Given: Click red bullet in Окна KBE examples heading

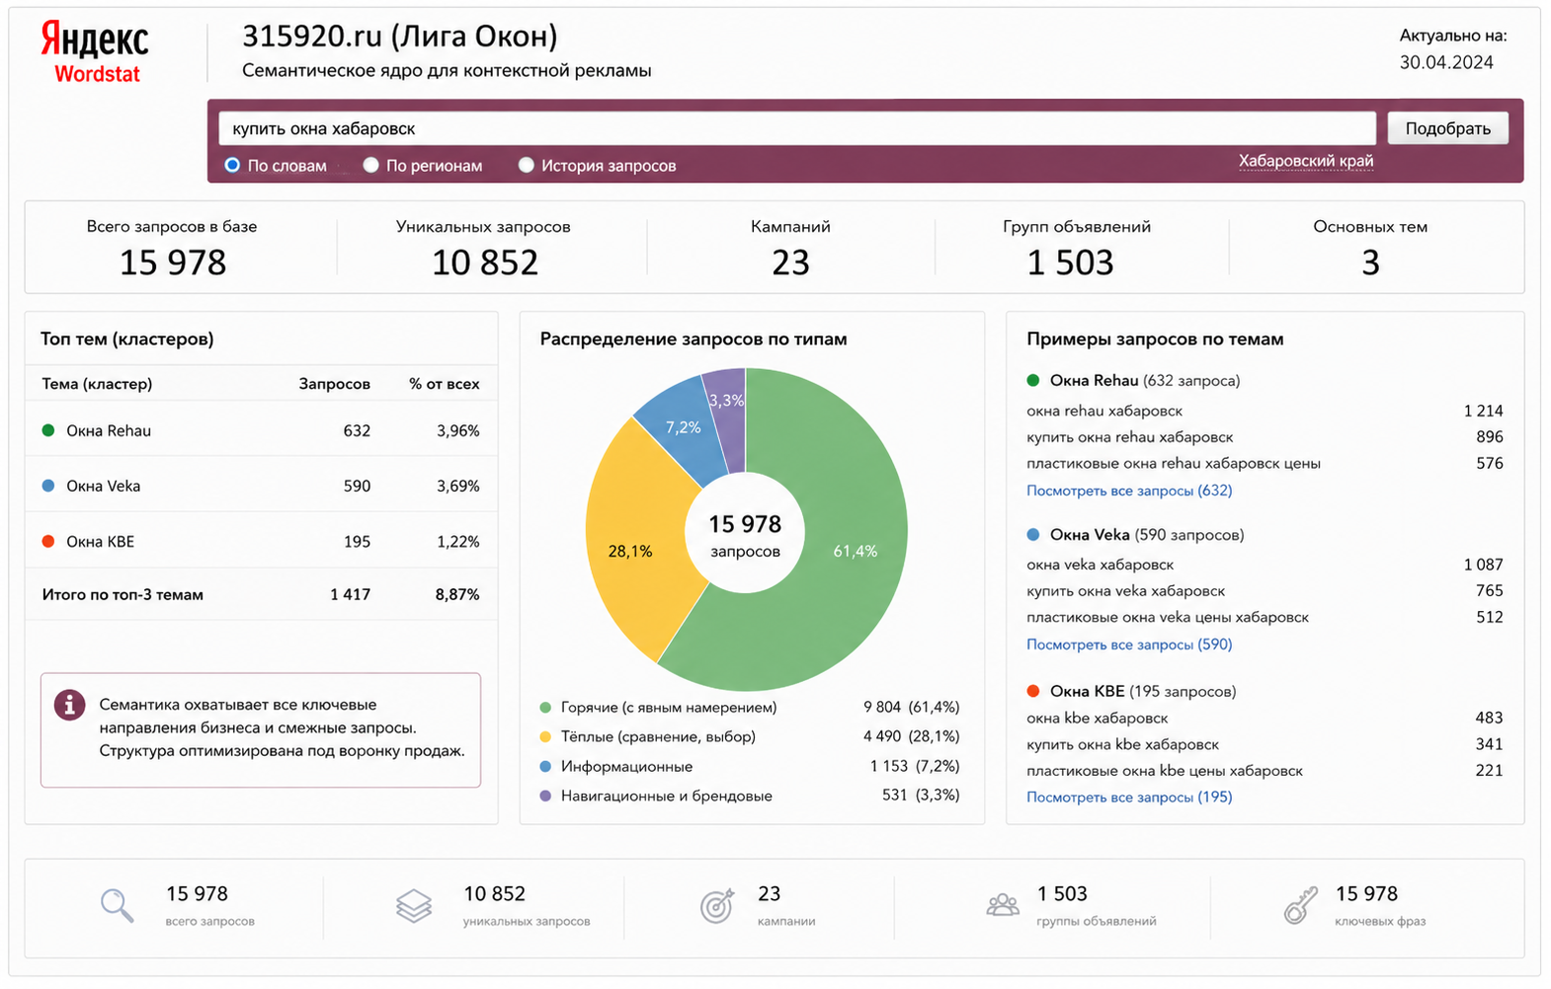Looking at the screenshot, I should click(1033, 691).
